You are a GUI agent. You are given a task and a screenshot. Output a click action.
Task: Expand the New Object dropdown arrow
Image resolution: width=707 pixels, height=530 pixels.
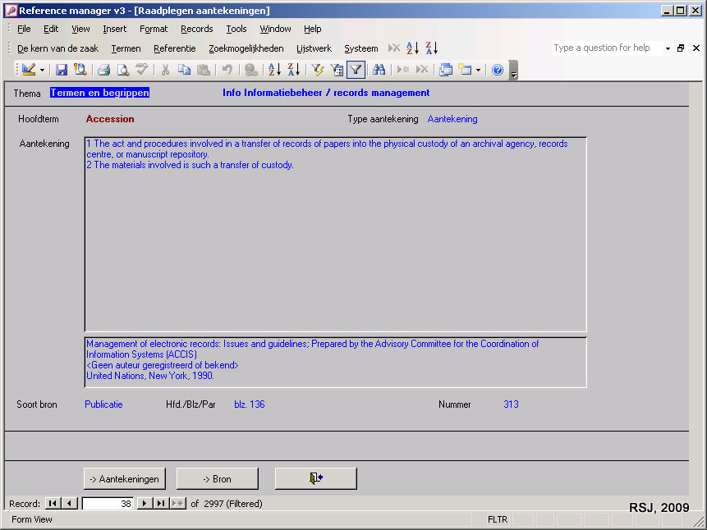[x=478, y=70]
